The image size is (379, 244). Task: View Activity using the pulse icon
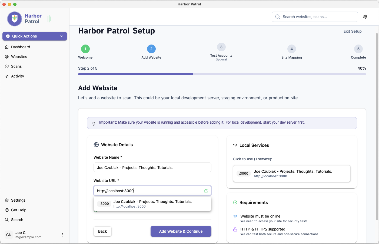pyautogui.click(x=7, y=76)
